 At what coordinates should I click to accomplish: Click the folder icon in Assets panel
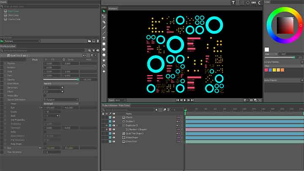tap(89, 41)
